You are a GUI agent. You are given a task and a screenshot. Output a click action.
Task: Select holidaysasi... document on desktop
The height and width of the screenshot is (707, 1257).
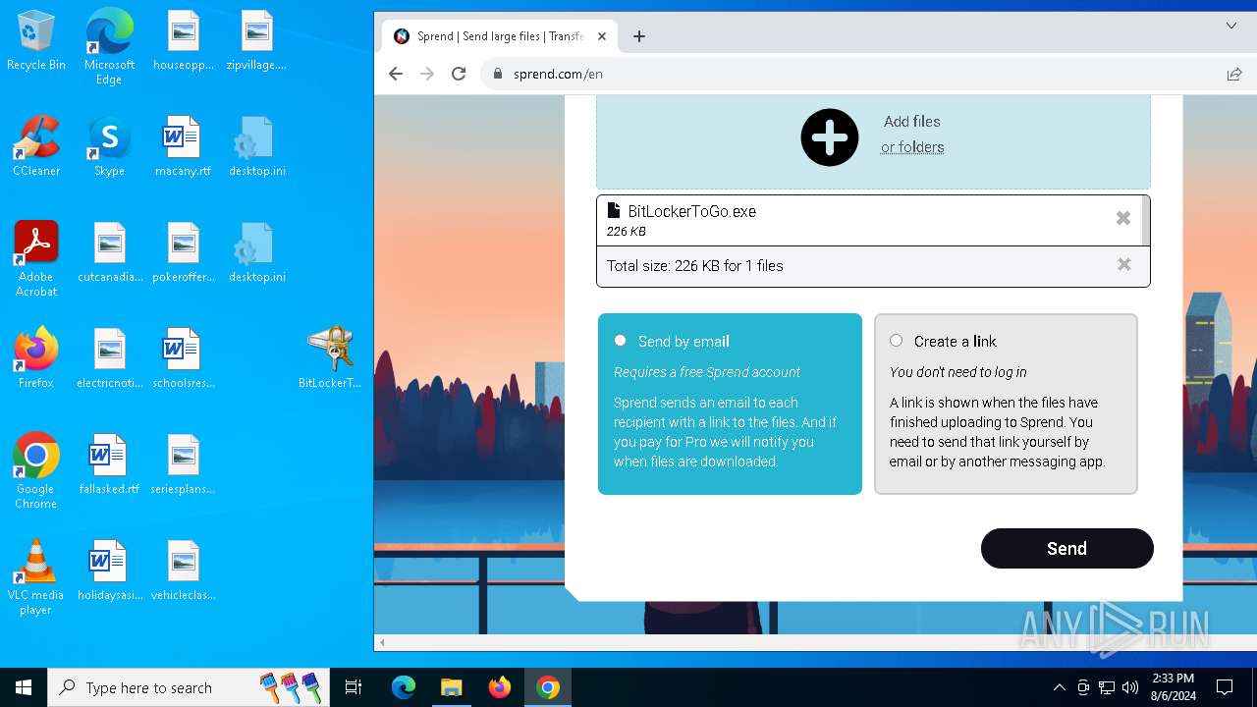coord(110,570)
